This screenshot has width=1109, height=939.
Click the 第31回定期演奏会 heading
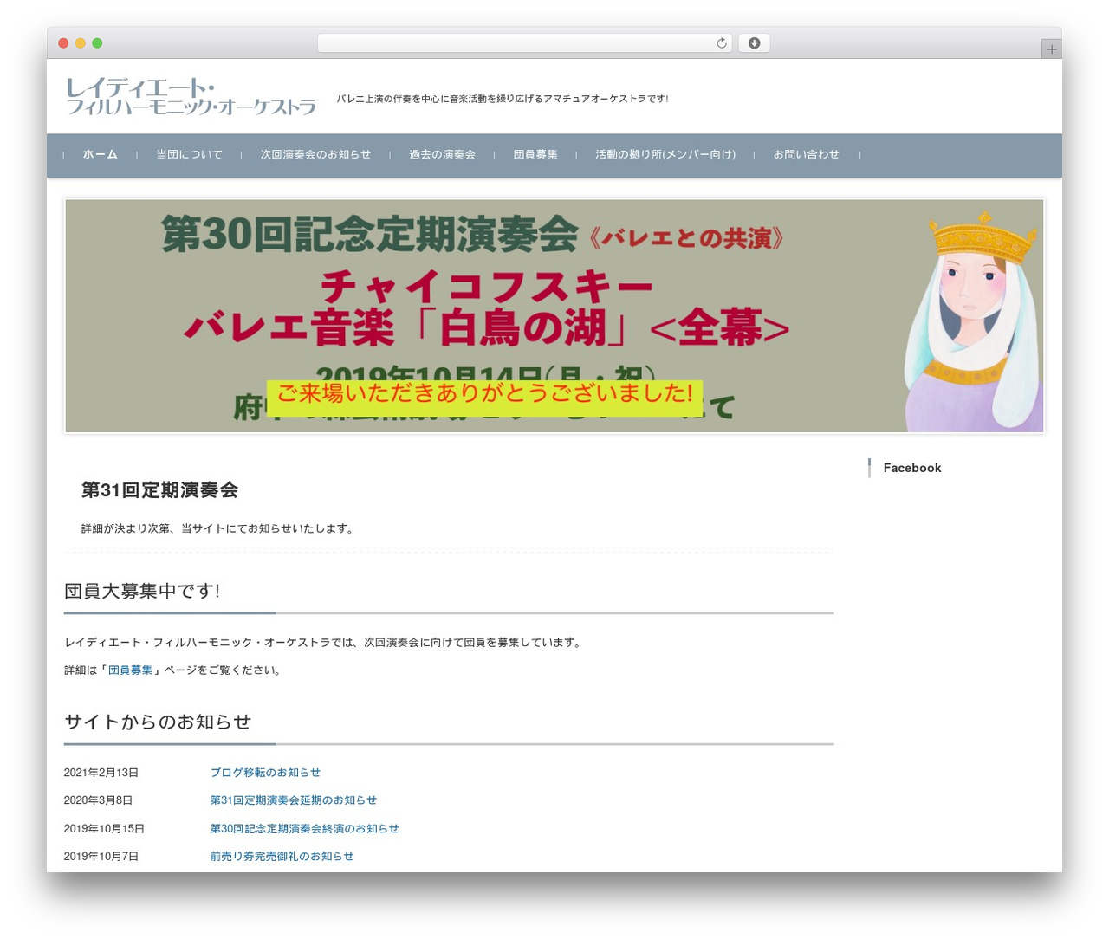pyautogui.click(x=159, y=490)
